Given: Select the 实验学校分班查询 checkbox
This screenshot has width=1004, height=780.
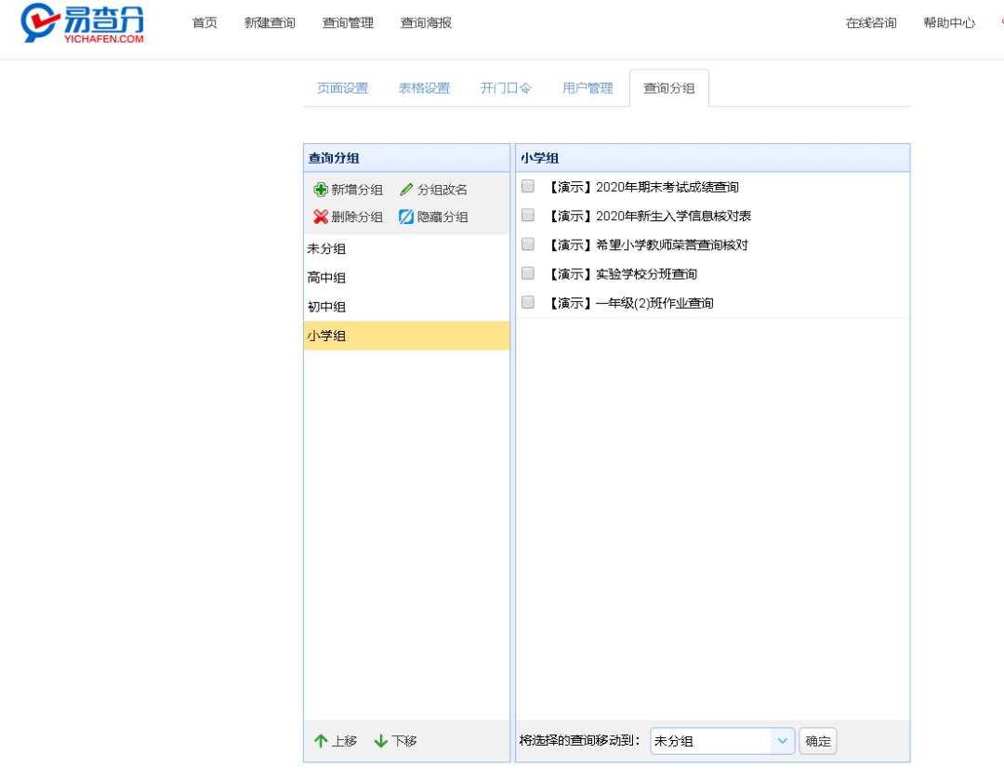Looking at the screenshot, I should click(x=528, y=273).
